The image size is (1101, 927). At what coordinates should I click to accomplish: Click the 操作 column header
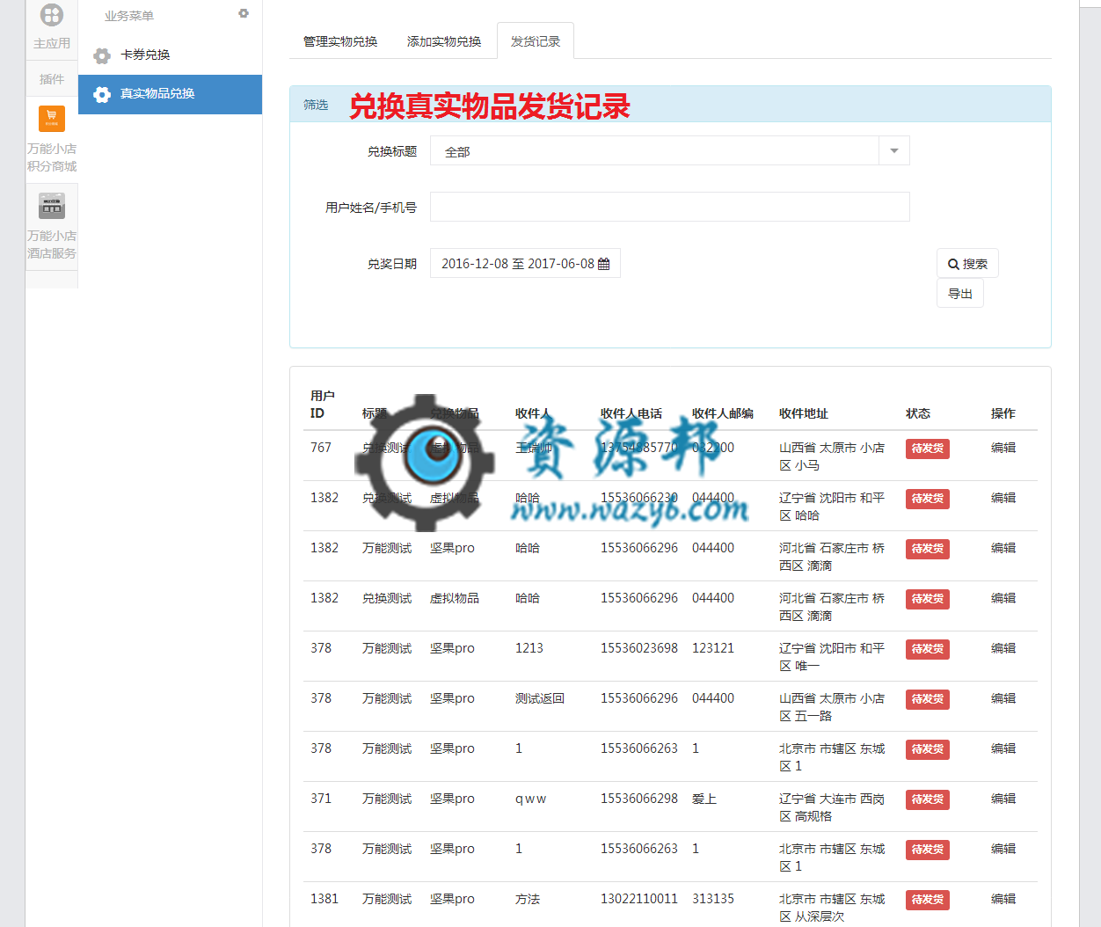[1003, 413]
